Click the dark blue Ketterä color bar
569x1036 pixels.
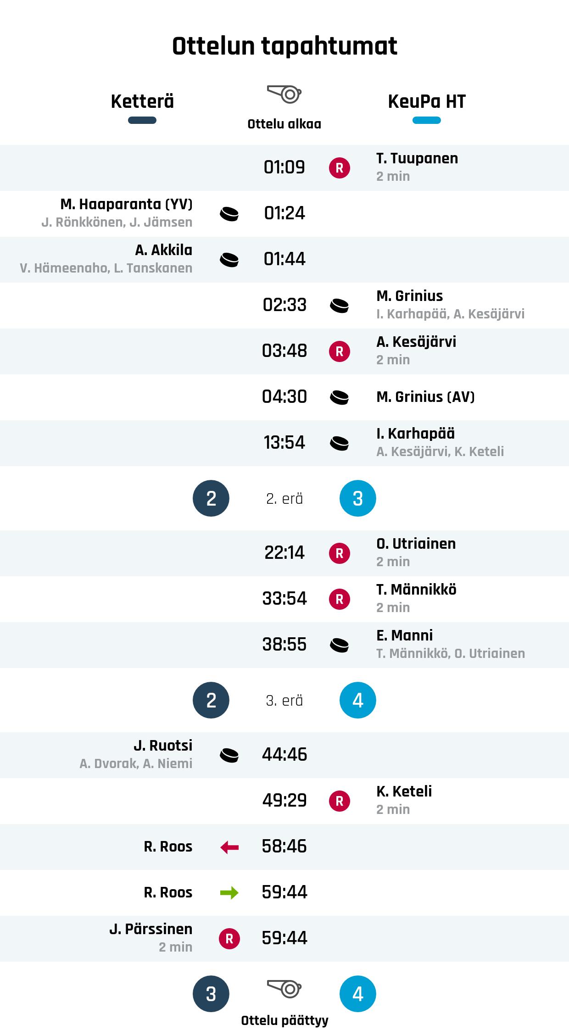[x=142, y=121]
